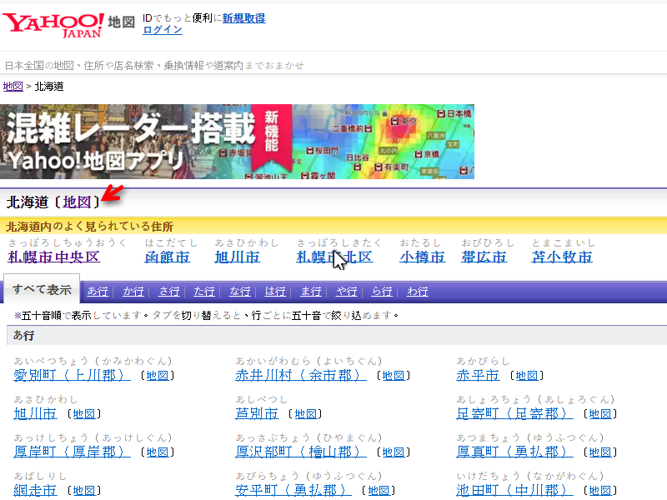The image size is (667, 500).
Task: Switch to the あ行 tab
Action: coord(98,291)
